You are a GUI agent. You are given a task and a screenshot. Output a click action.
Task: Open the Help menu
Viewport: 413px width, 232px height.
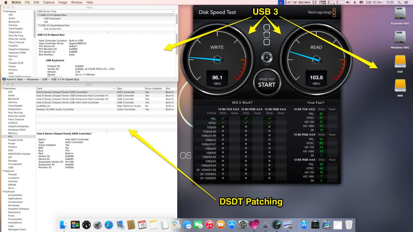point(89,2)
